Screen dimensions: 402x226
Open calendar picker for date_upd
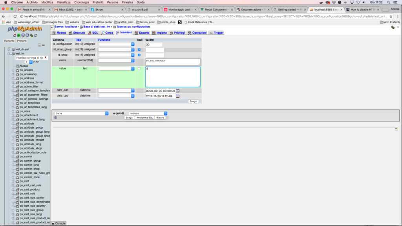tap(178, 96)
